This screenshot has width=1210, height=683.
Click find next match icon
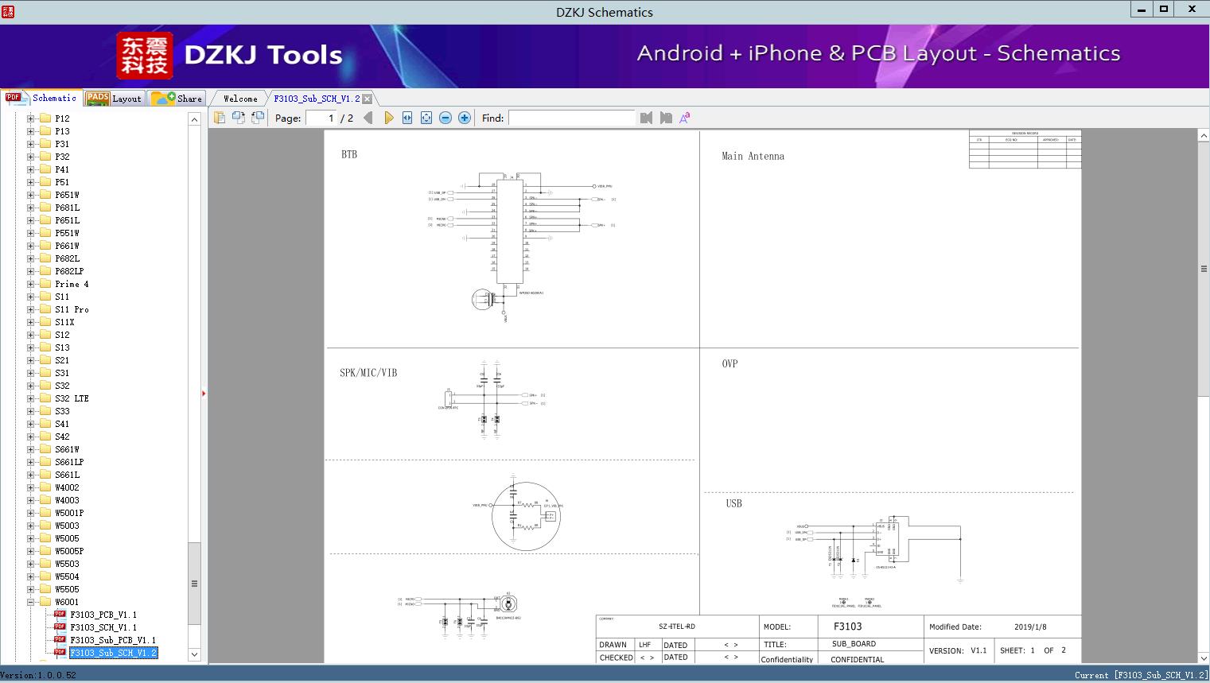(666, 118)
